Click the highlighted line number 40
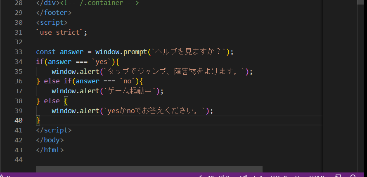 (19, 120)
